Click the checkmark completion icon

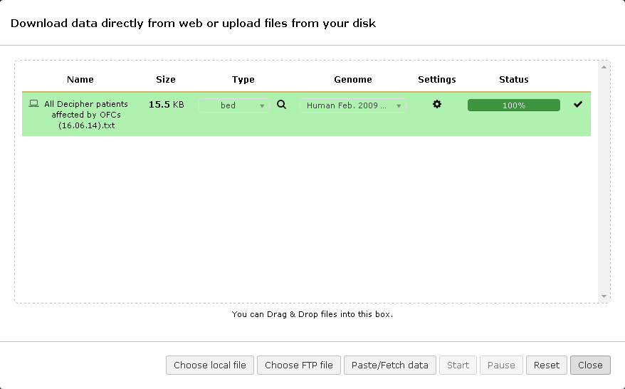point(578,105)
